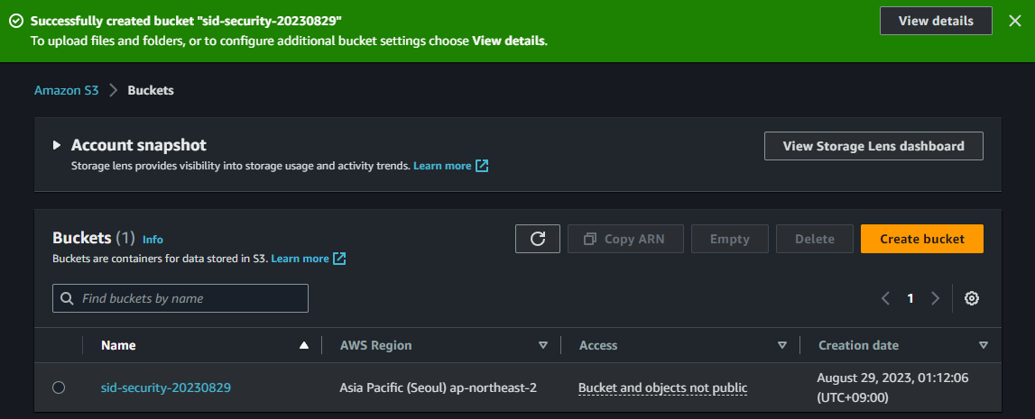
Task: Sort by Name column ascending arrow
Action: pyautogui.click(x=303, y=345)
